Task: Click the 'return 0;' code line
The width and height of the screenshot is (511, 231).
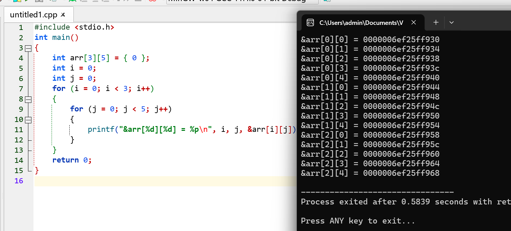Action: click(x=72, y=160)
